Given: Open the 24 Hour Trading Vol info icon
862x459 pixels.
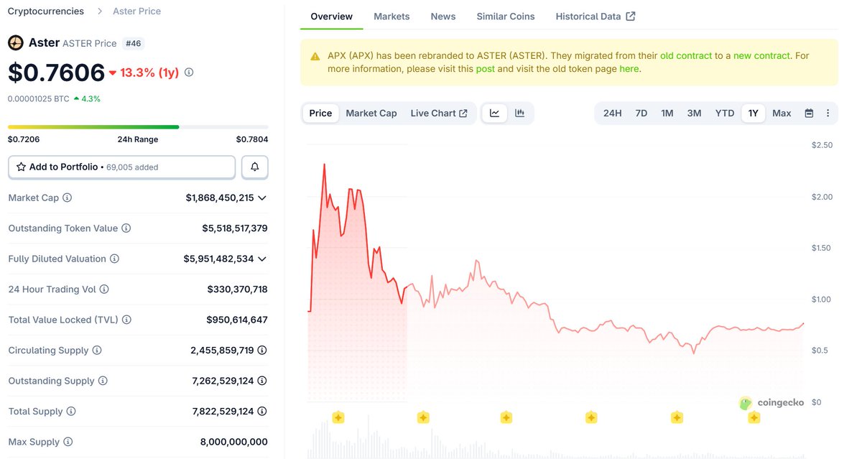Looking at the screenshot, I should (x=104, y=289).
